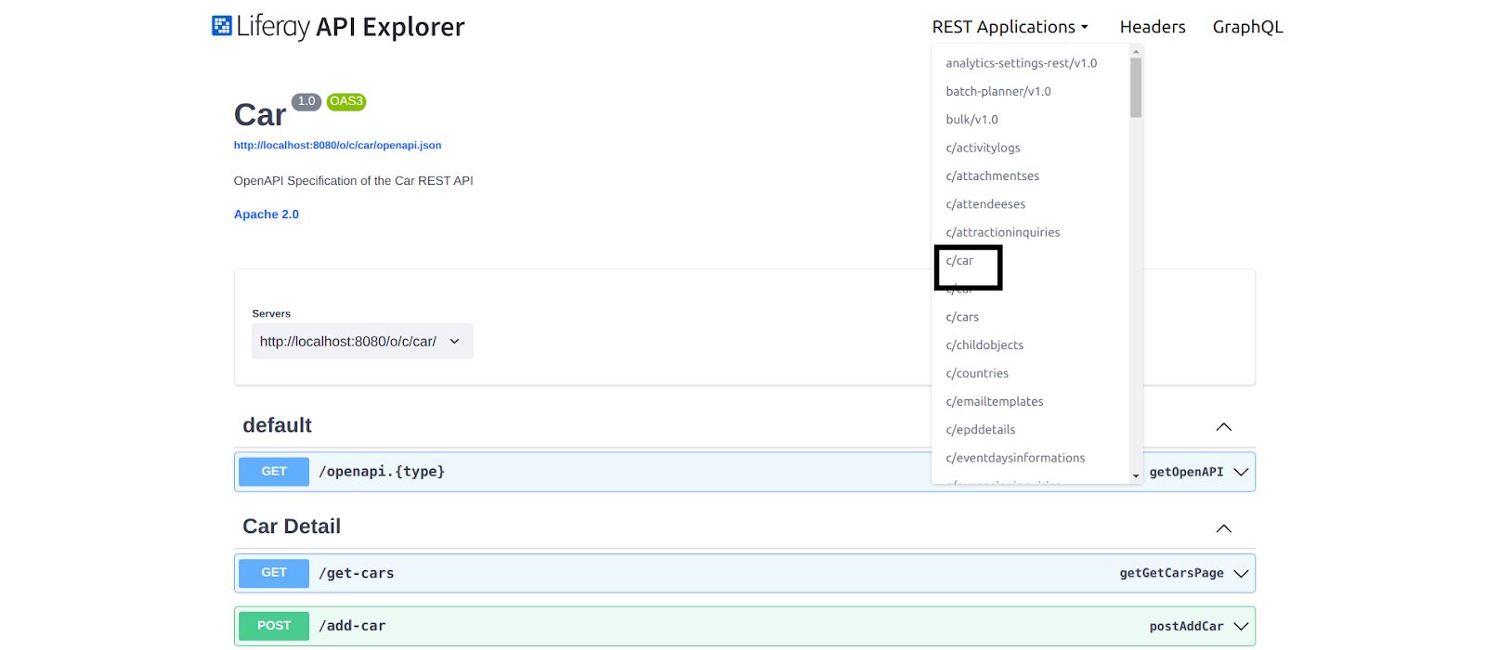Select batch-planner/v1.0 from list
The width and height of the screenshot is (1486, 650).
(x=998, y=91)
